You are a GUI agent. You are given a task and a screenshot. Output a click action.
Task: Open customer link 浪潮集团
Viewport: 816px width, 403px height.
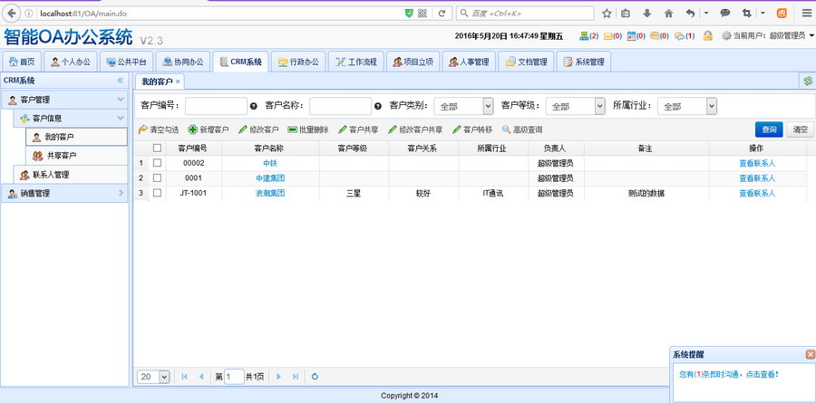click(x=270, y=193)
